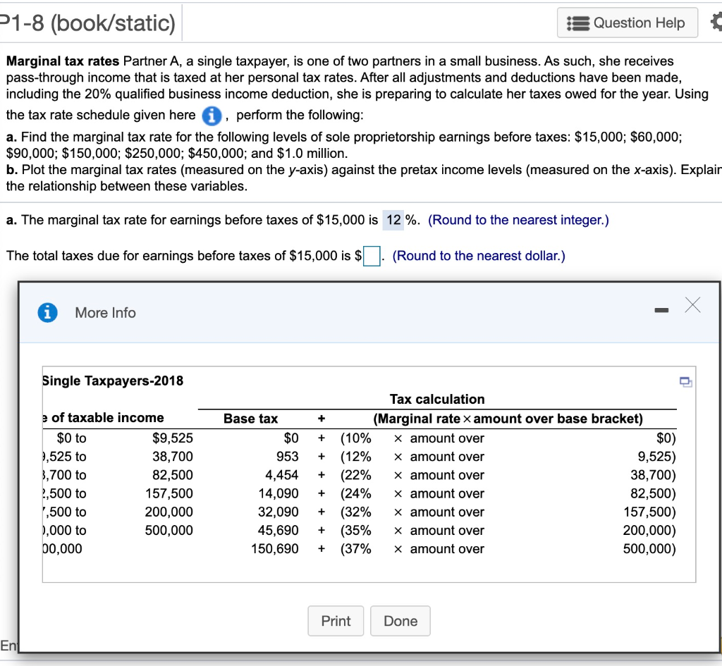Click the (22% marginal rate cell
722x666 pixels.
(x=355, y=475)
